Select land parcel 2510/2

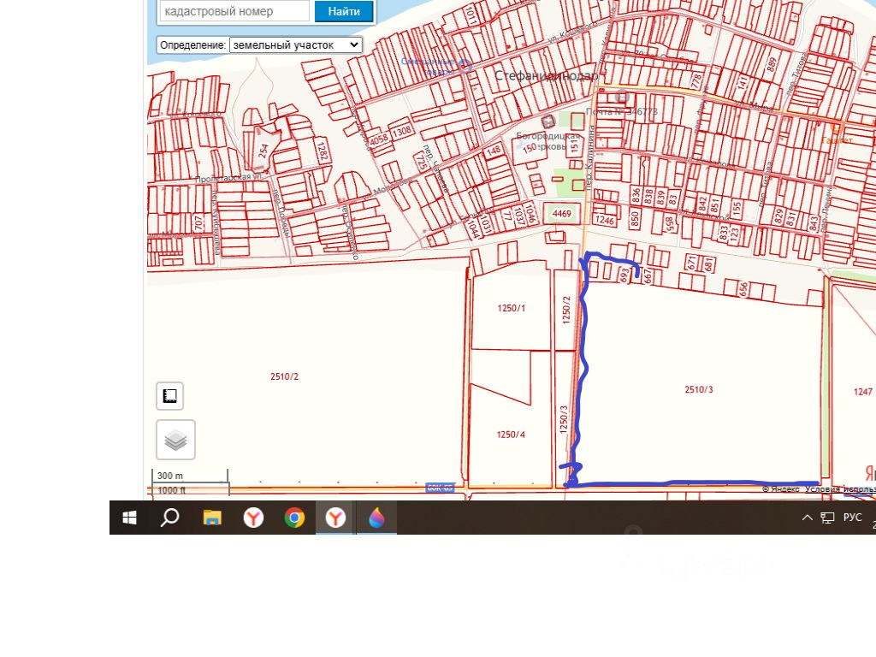click(x=284, y=376)
